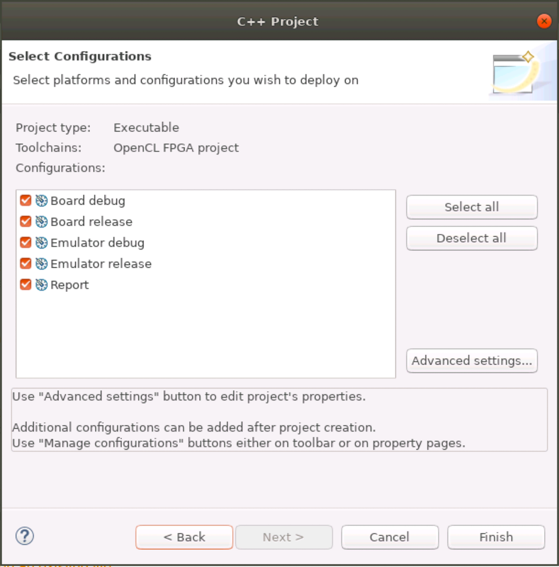Click the Emulator debug configuration icon
This screenshot has height=567, width=559.
pos(41,242)
